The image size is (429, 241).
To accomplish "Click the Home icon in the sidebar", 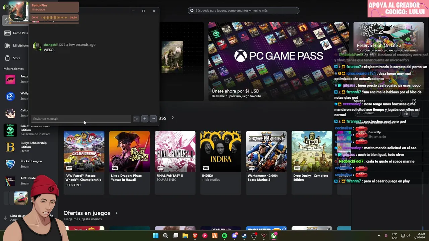I will (7, 21).
